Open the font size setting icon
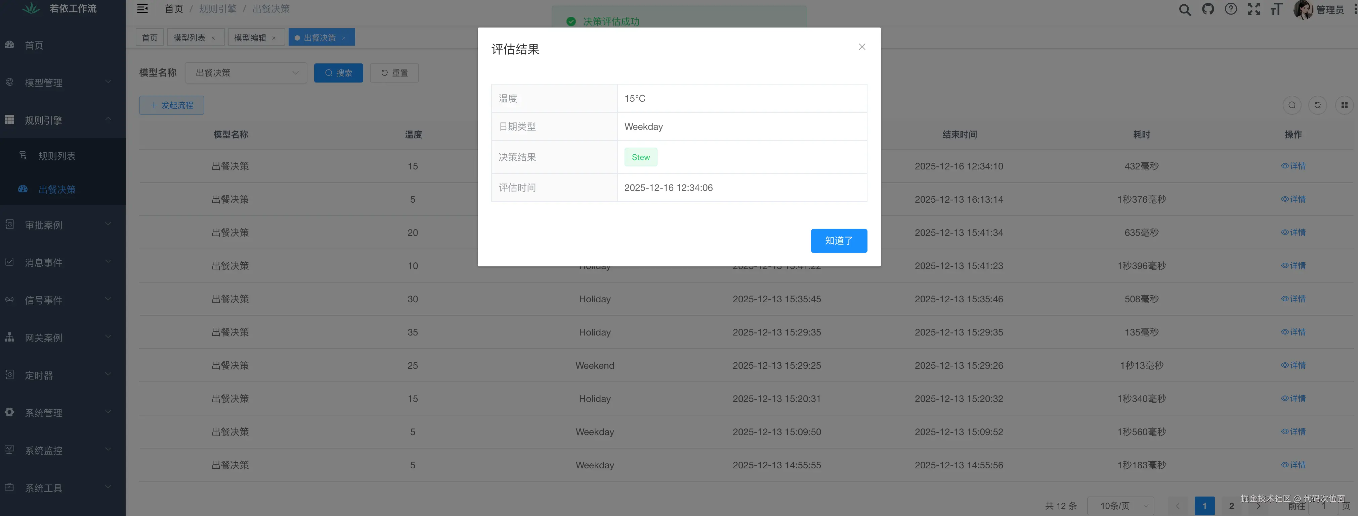This screenshot has width=1358, height=516. [x=1276, y=9]
